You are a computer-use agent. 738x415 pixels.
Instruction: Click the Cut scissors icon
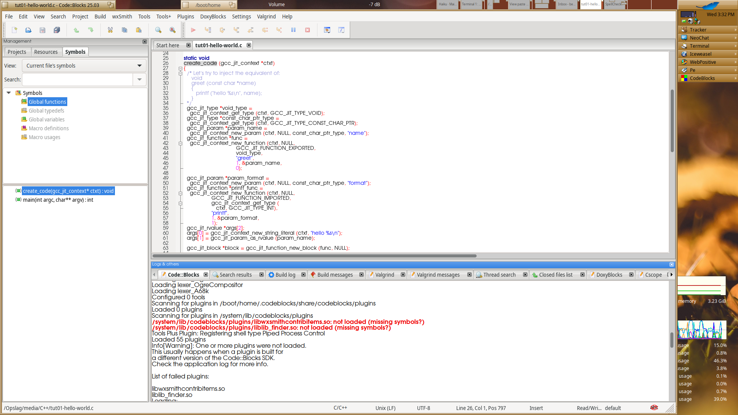tap(110, 30)
